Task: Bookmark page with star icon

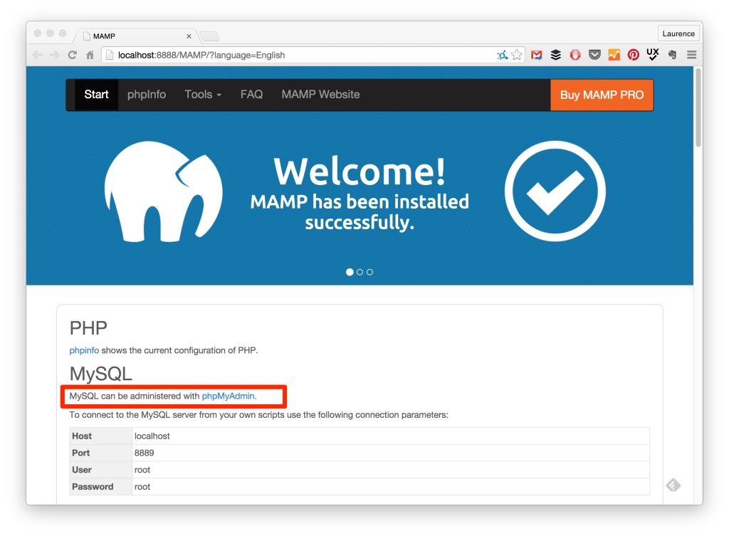Action: [x=517, y=55]
